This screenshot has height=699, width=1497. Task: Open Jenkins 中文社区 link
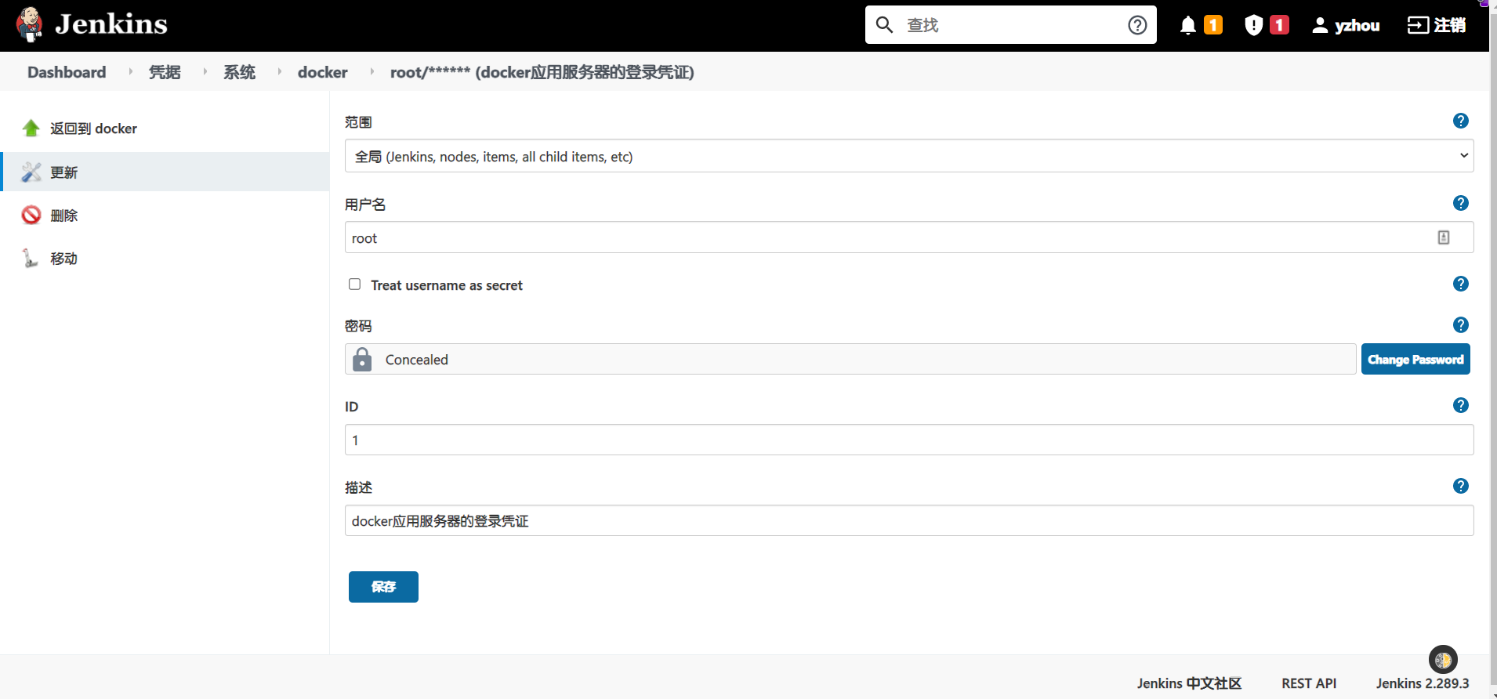pyautogui.click(x=1190, y=683)
